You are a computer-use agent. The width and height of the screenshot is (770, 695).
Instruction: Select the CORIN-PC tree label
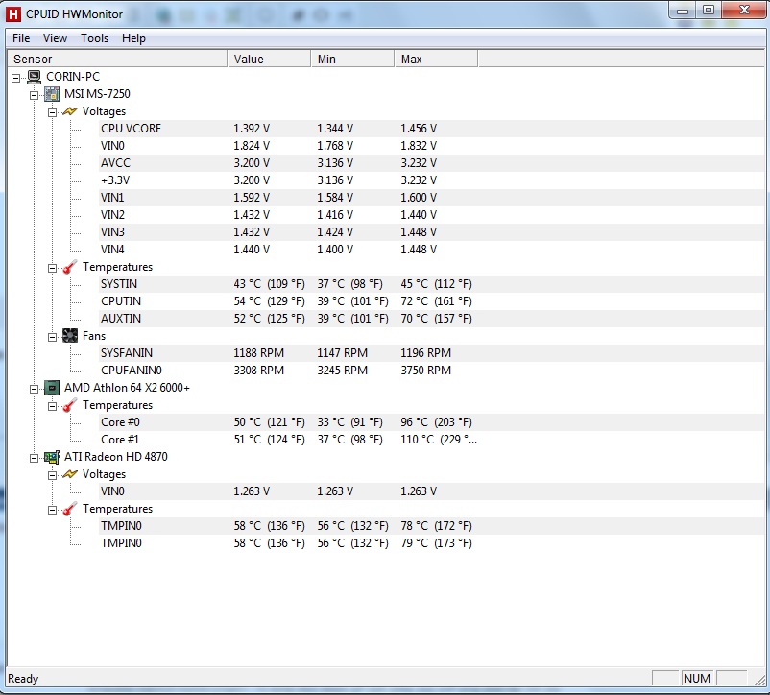pos(73,77)
